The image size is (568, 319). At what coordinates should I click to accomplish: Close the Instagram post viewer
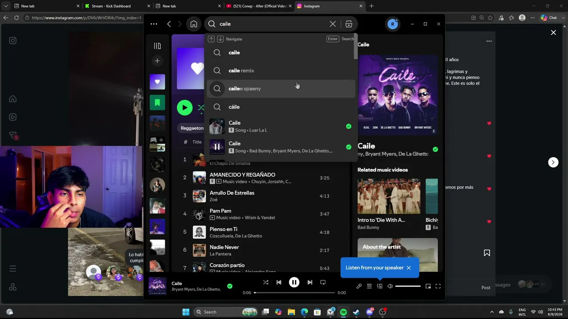point(553,32)
